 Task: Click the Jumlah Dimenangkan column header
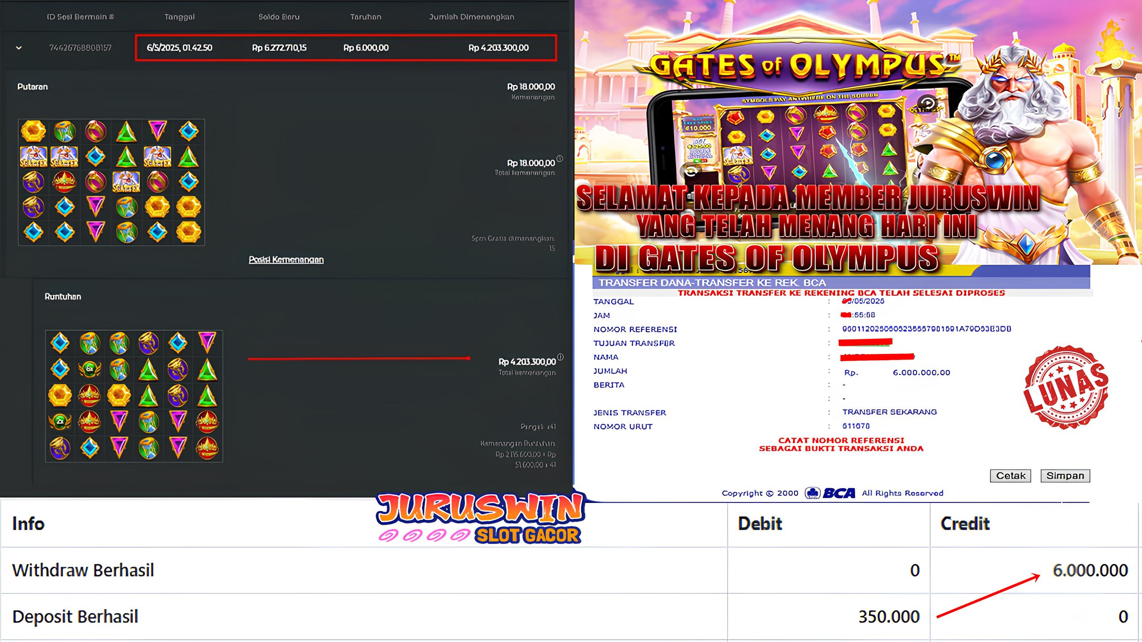pyautogui.click(x=472, y=17)
